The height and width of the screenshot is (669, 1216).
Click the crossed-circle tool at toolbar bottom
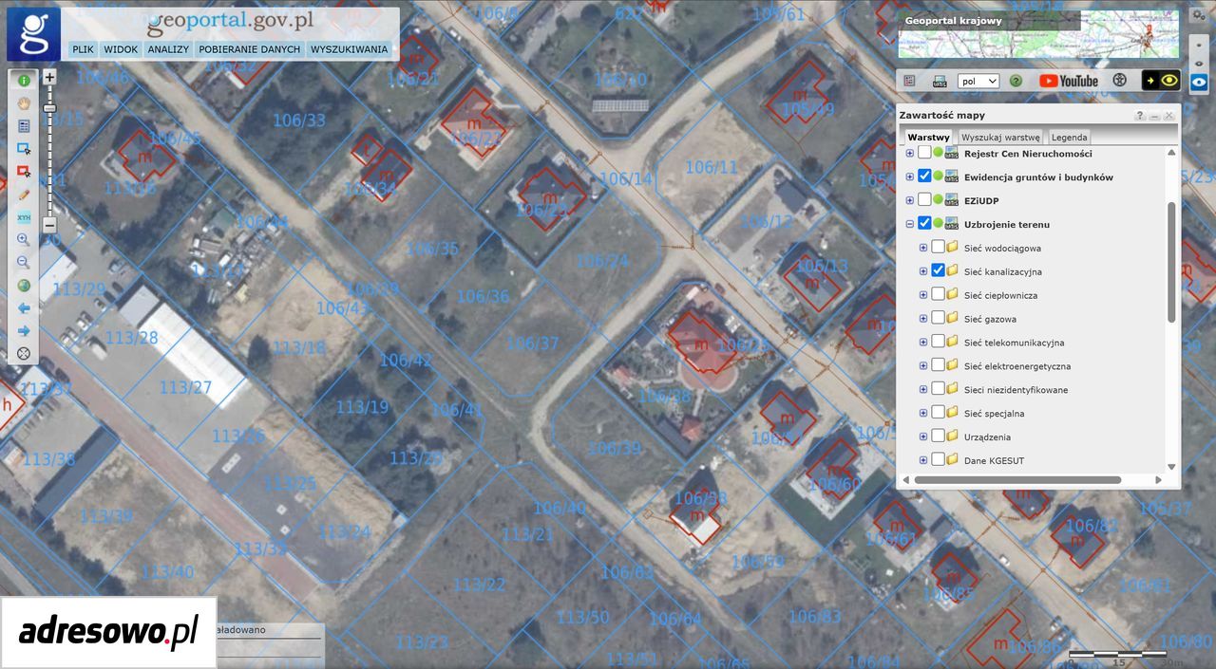pos(24,353)
